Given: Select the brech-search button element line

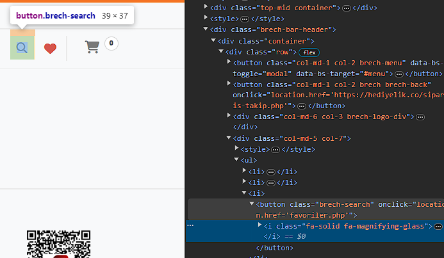Looking at the screenshot, I should pos(315,209).
